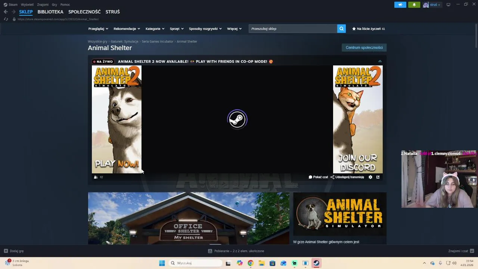Click Udostępnij transmisję share button

click(347, 177)
